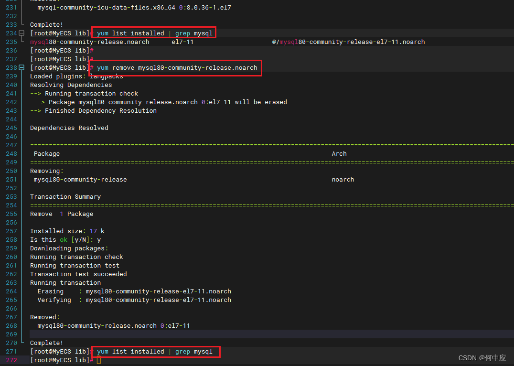Click the 'Downloading packages:' line

tap(69, 248)
